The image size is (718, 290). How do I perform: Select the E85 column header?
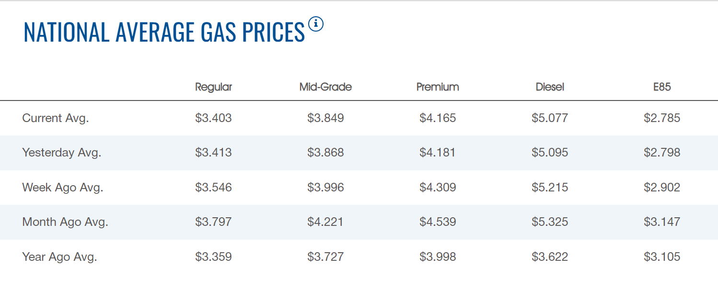pos(662,87)
